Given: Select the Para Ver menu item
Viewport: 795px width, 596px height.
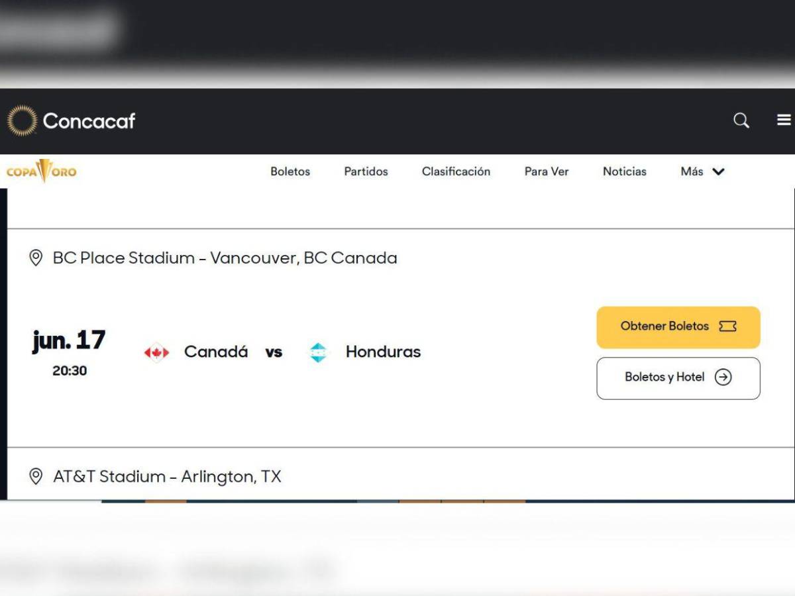Looking at the screenshot, I should 547,172.
